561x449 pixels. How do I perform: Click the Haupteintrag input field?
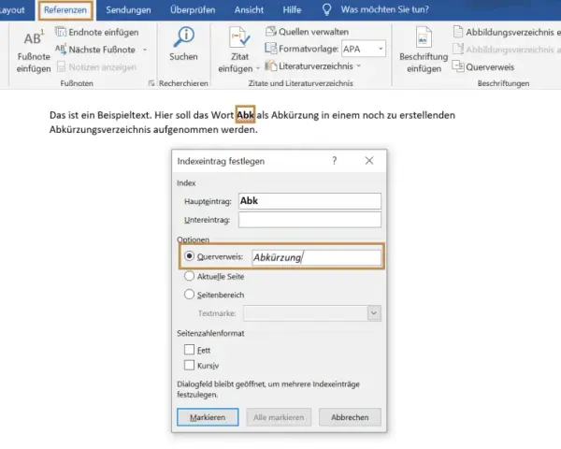(x=309, y=201)
